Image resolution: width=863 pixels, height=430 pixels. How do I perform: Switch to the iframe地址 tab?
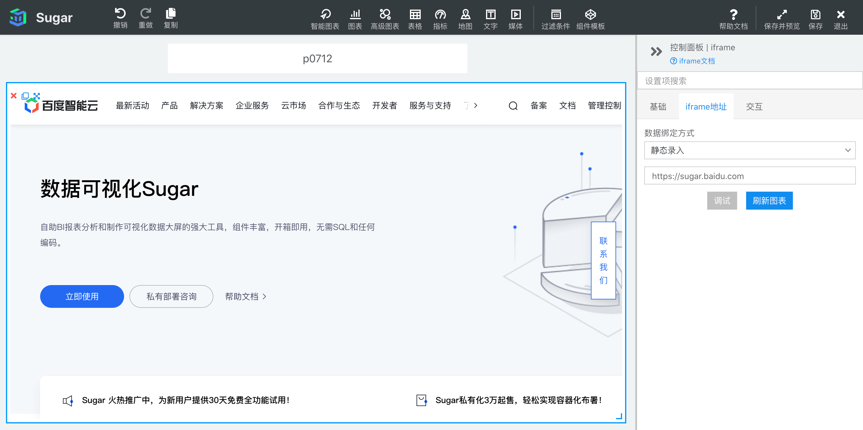pos(706,107)
